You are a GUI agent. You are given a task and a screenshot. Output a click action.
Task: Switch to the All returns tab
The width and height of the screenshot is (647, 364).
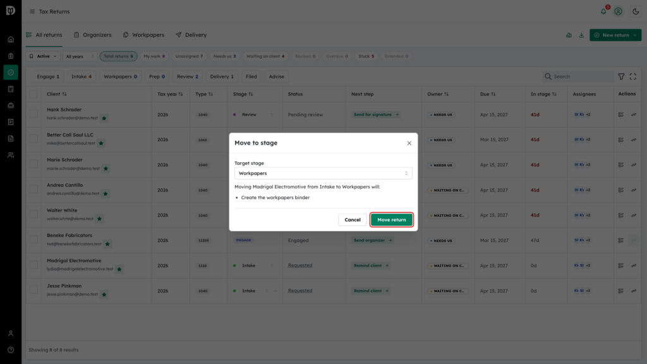(44, 35)
